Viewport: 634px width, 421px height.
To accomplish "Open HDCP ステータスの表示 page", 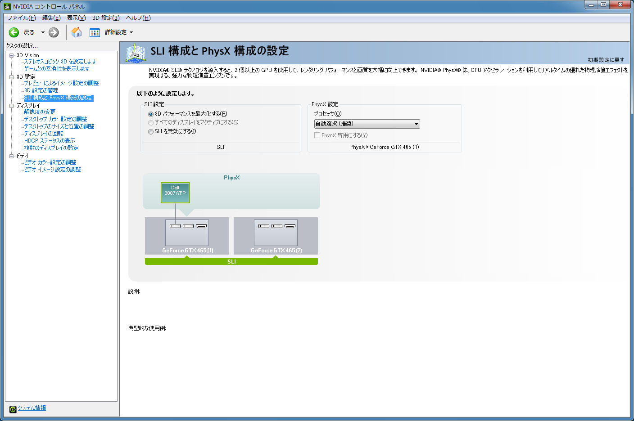I will (x=50, y=141).
